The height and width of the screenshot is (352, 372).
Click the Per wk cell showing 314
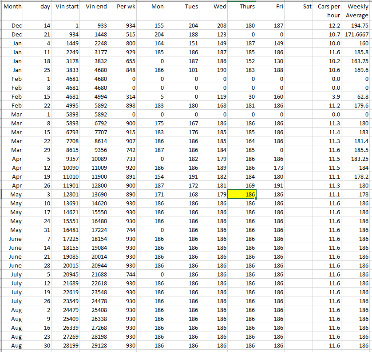(123, 96)
